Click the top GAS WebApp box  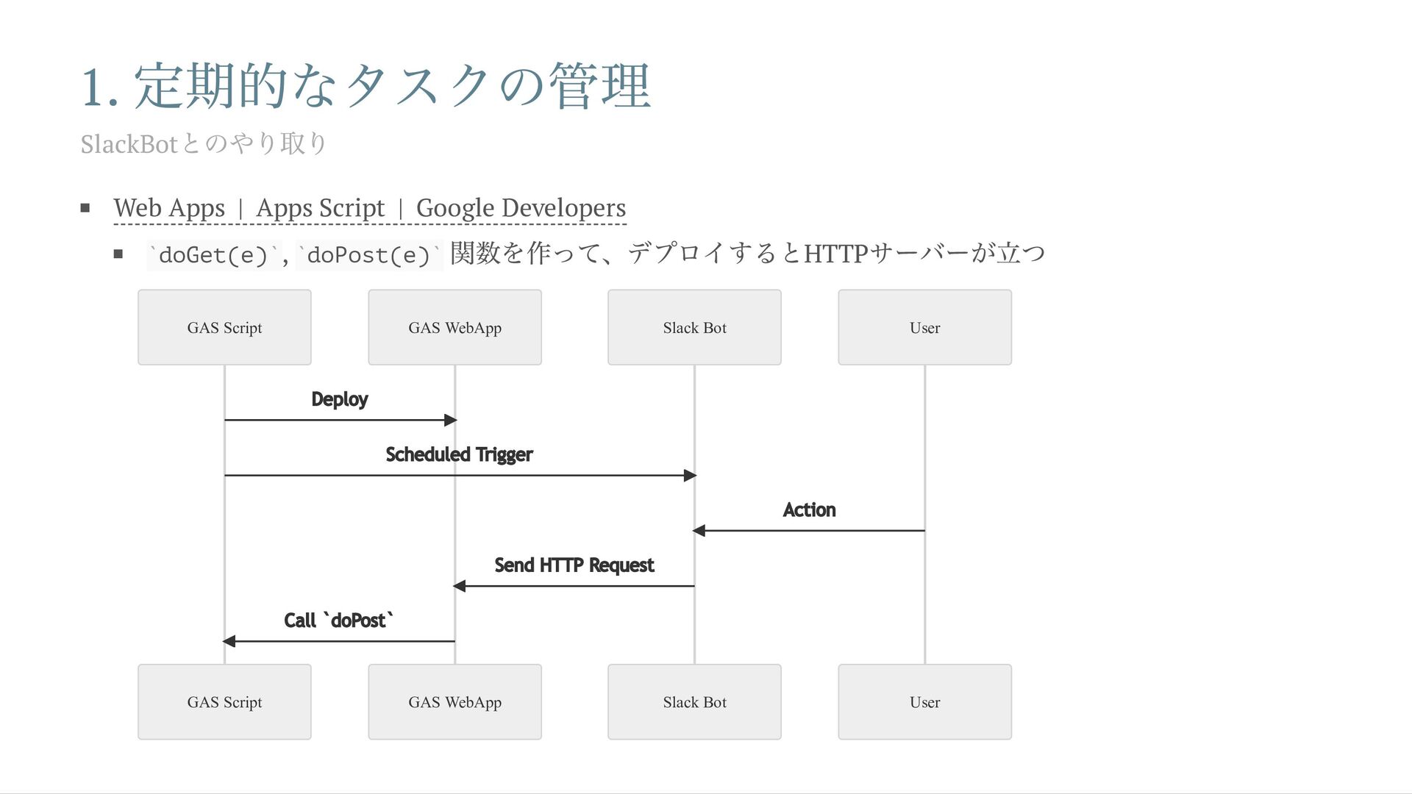pyautogui.click(x=454, y=327)
